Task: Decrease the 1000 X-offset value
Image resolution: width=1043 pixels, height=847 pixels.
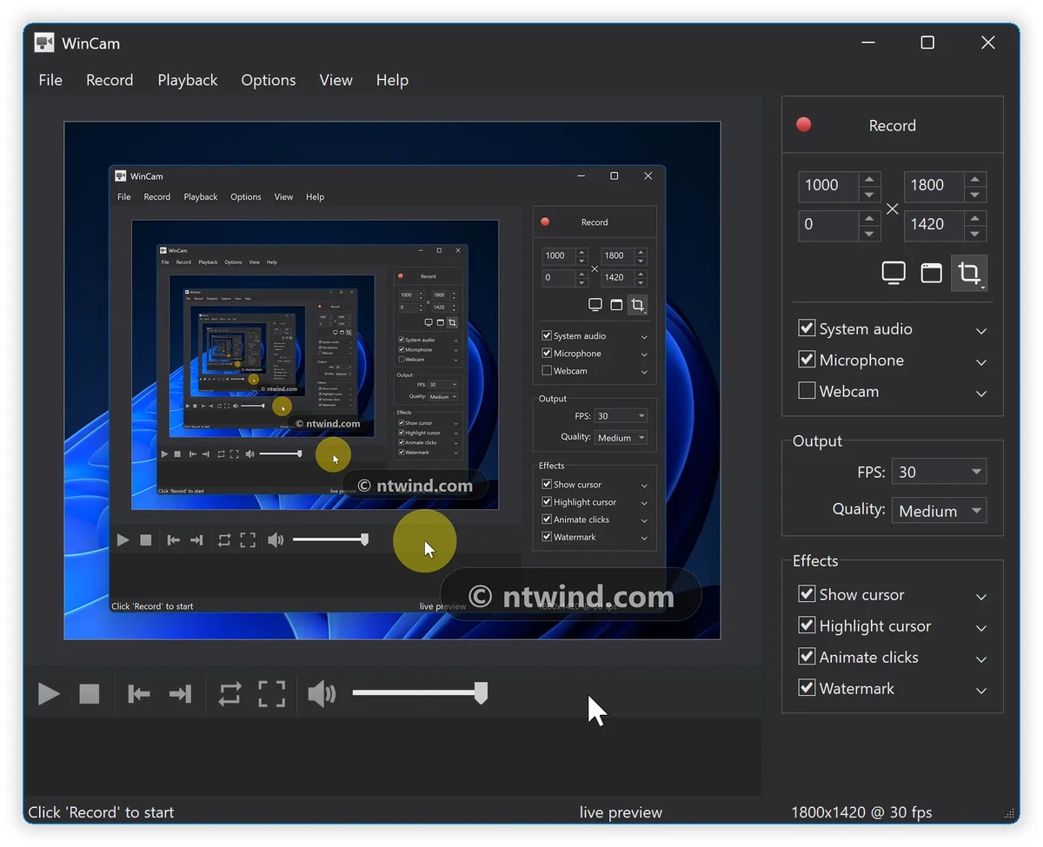Action: (x=869, y=194)
